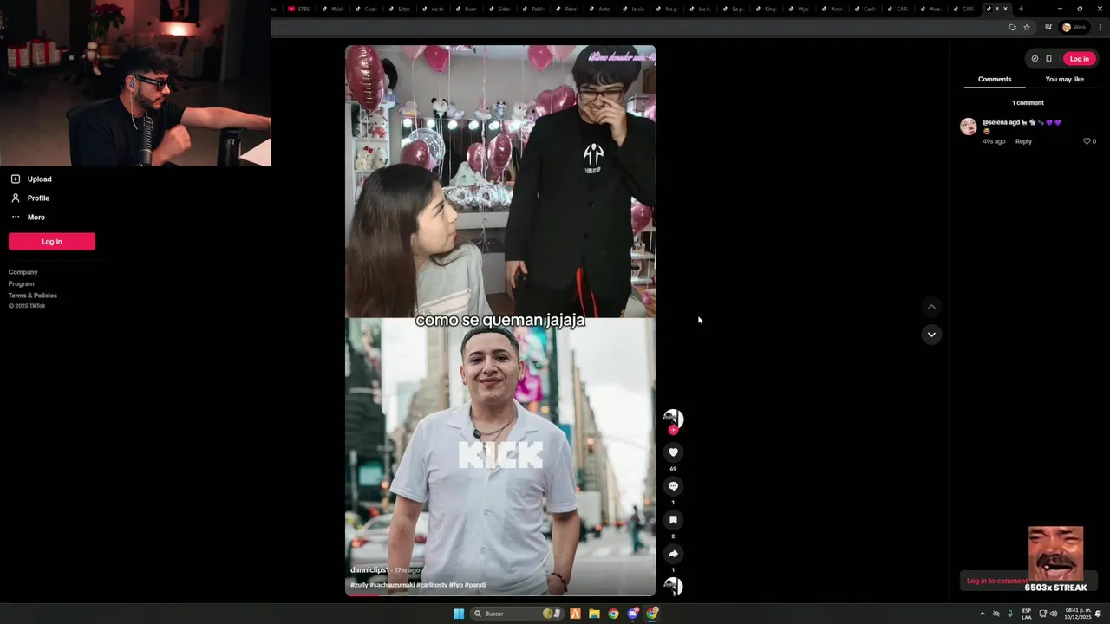Open the spinning sound disc icon
The image size is (1110, 624).
[x=673, y=587]
